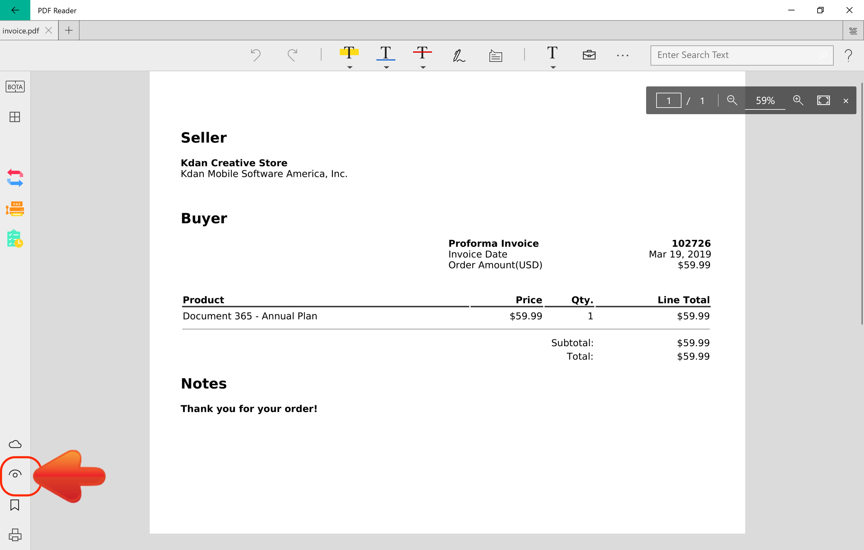Zoom in on the page

click(798, 100)
